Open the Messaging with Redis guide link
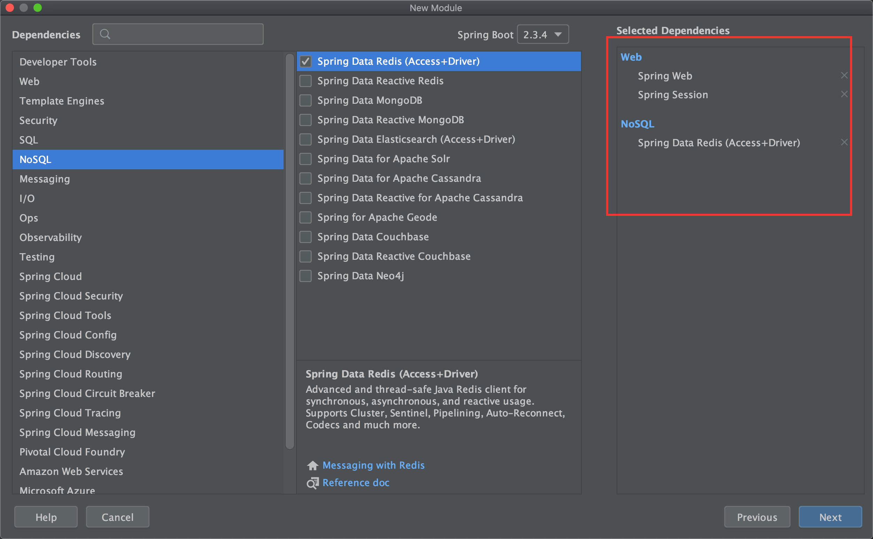 (x=373, y=465)
